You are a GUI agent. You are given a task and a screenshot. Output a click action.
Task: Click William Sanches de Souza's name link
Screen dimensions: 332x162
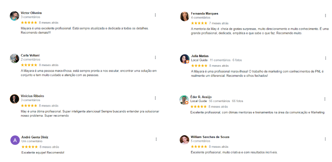point(210,137)
